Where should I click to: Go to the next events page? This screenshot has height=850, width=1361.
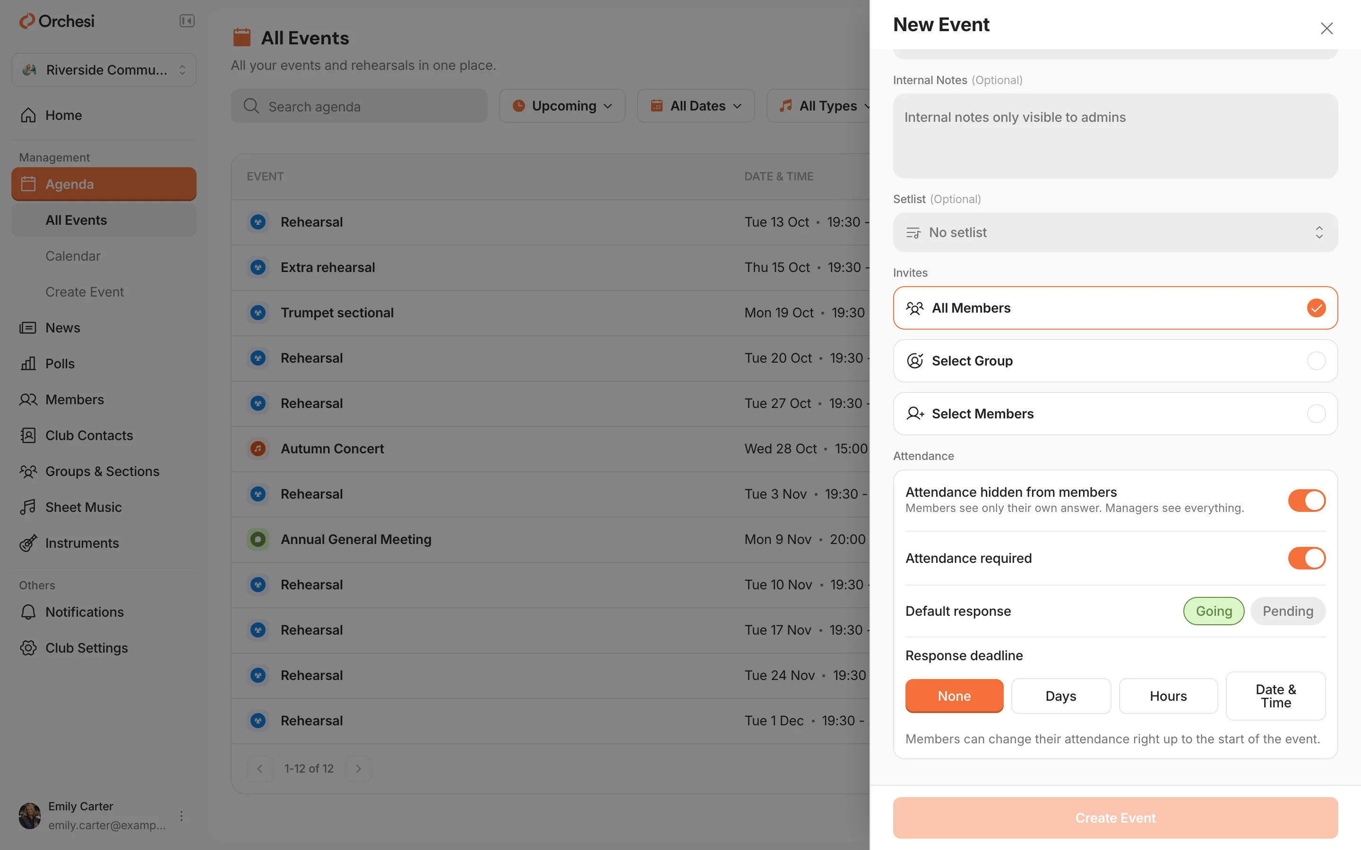pos(358,768)
